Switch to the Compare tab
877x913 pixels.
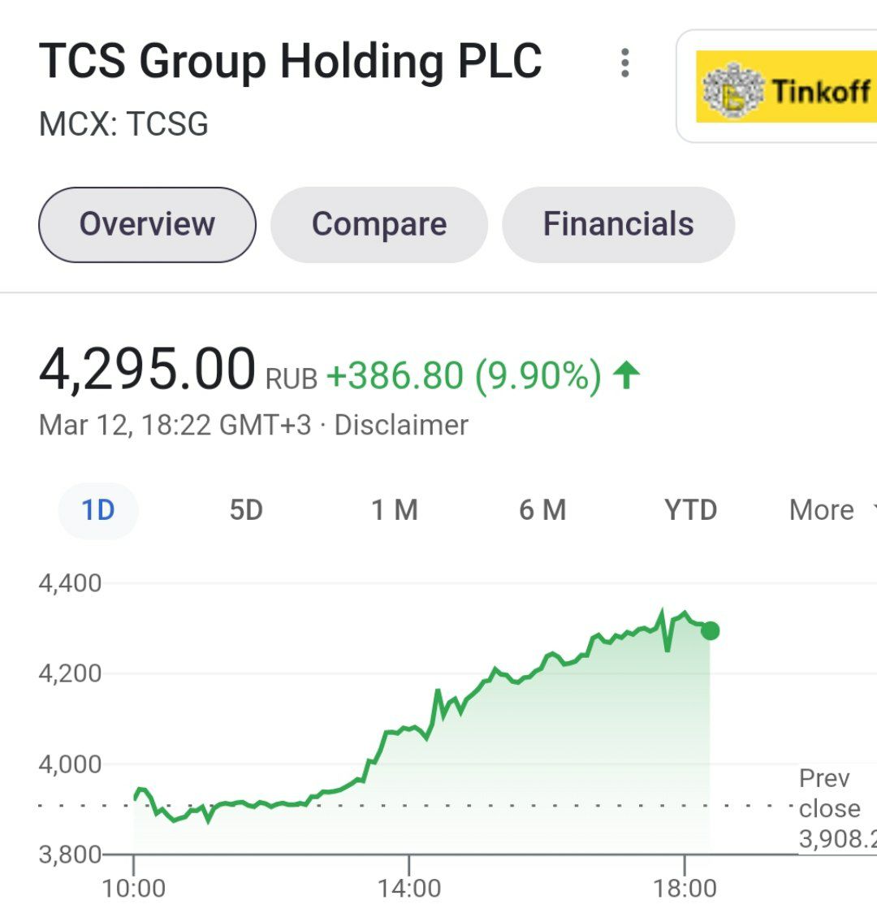[379, 224]
